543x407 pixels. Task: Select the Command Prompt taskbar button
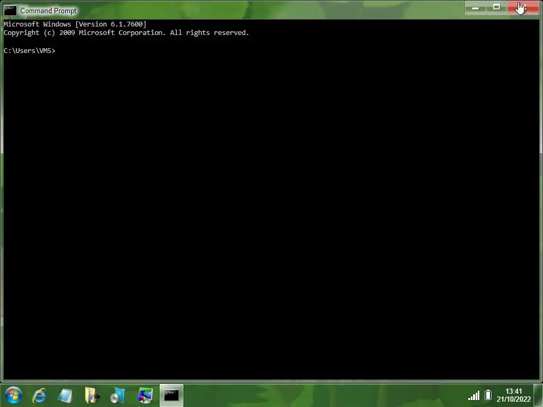[171, 395]
